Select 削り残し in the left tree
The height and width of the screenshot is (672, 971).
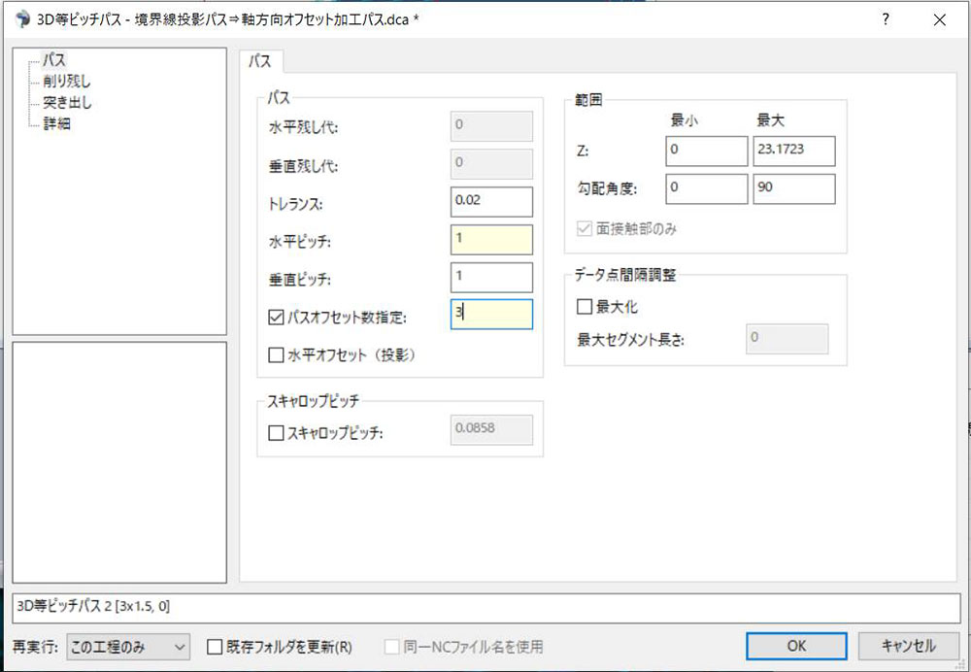pyautogui.click(x=67, y=82)
